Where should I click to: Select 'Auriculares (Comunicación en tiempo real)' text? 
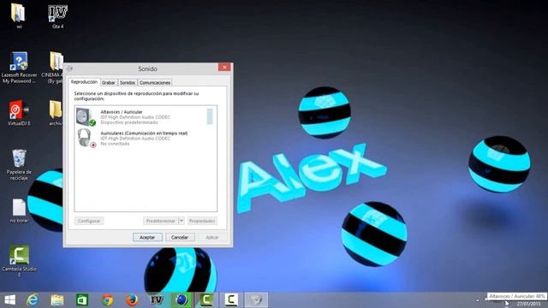coord(144,133)
